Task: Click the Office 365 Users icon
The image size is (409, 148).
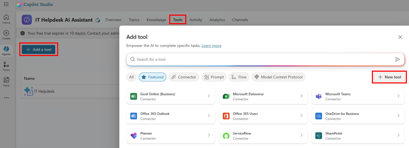Action: [226, 116]
